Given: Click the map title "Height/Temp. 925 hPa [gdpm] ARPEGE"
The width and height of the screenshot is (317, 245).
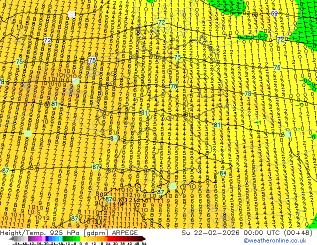Looking at the screenshot, I should [x=68, y=232].
